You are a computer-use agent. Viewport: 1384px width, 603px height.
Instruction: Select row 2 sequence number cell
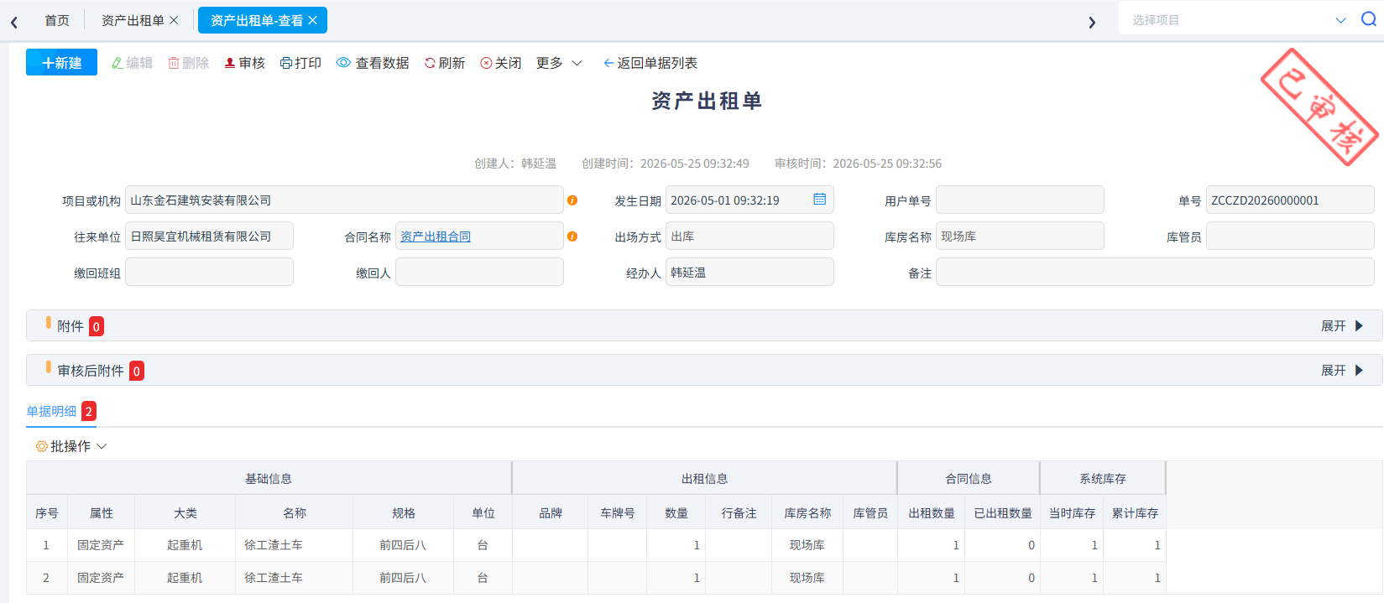[x=46, y=578]
